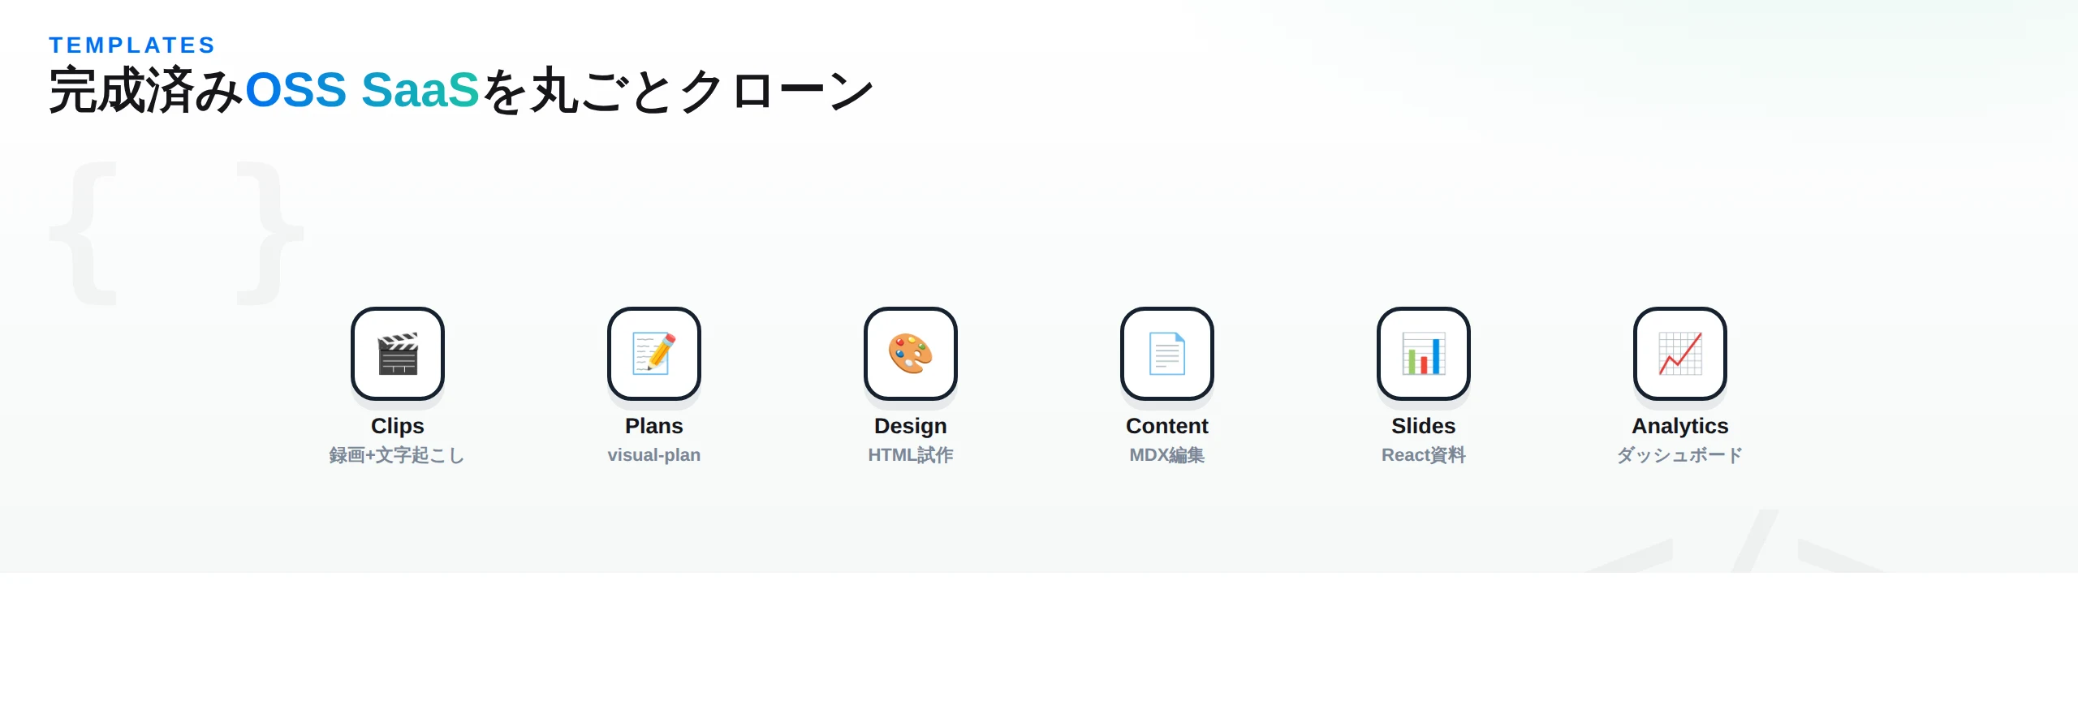Click the Design template label

coord(911,426)
